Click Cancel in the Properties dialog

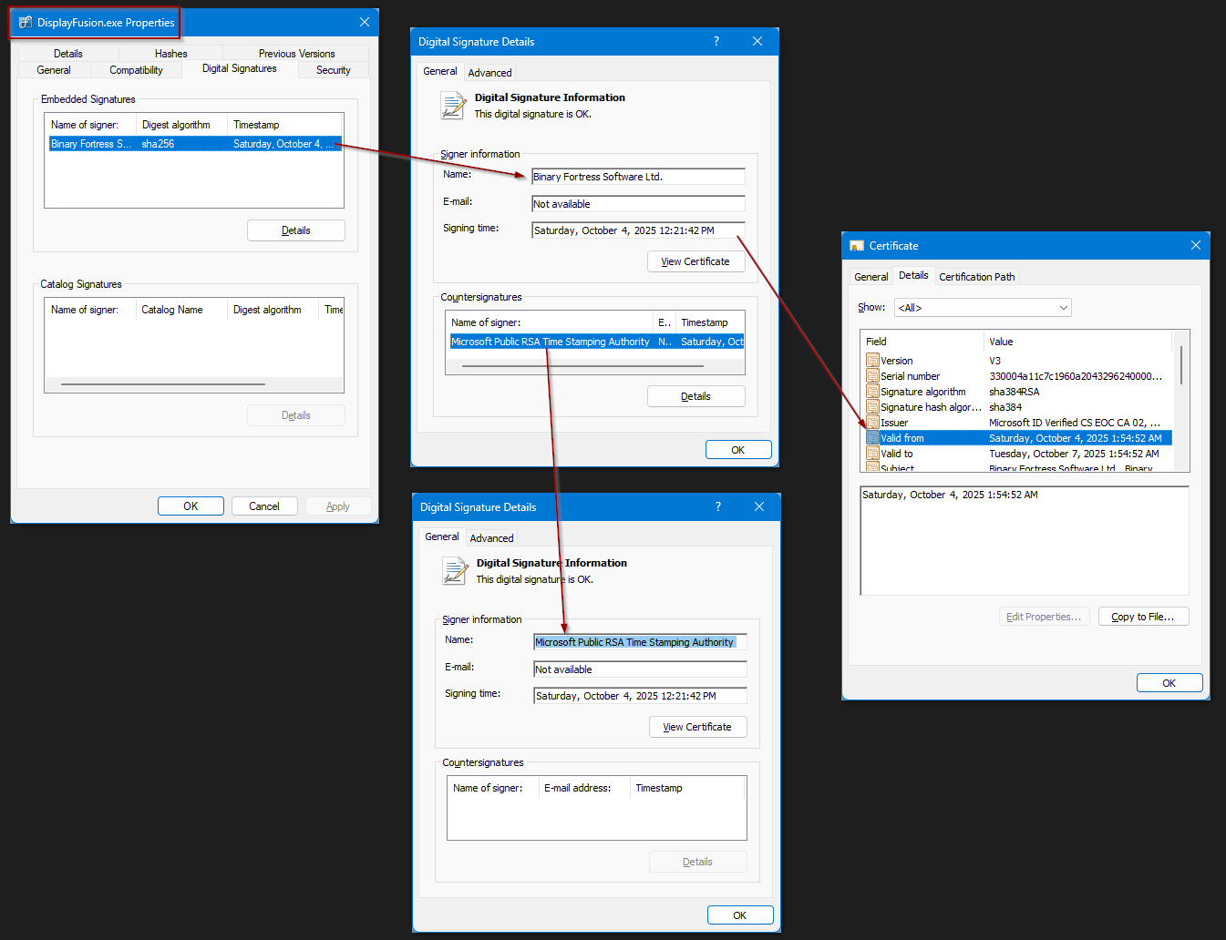tap(263, 506)
